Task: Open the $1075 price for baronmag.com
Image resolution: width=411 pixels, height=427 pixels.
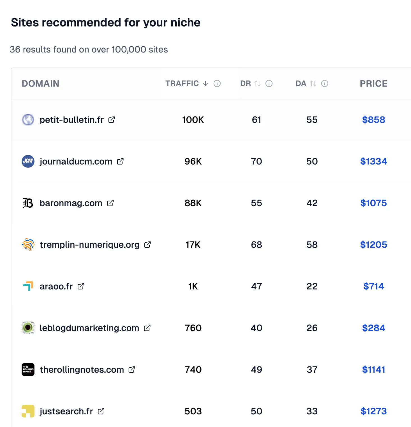Action: [374, 203]
